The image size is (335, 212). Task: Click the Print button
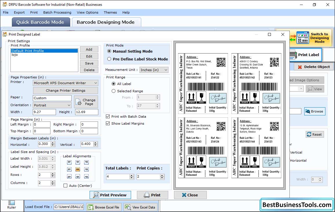(152, 195)
